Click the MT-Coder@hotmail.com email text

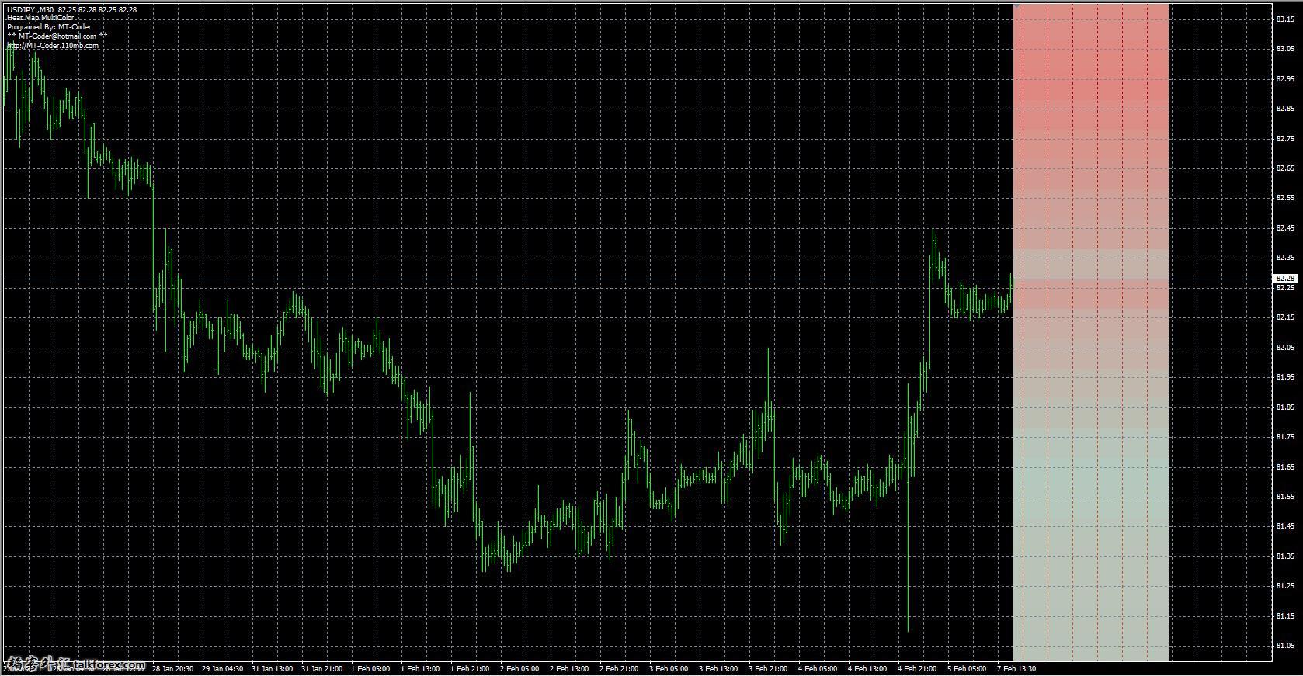pos(57,36)
